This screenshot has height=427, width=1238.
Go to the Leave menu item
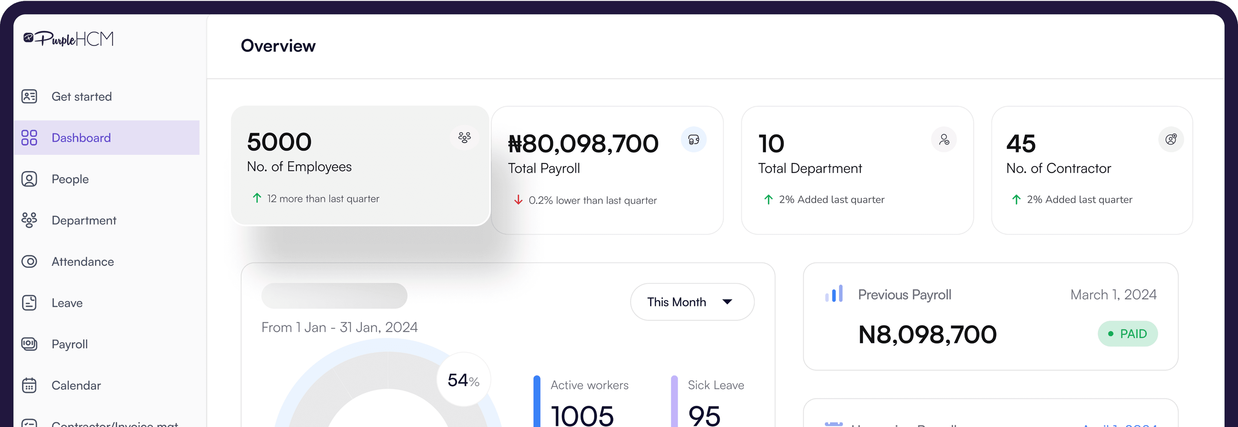(67, 303)
